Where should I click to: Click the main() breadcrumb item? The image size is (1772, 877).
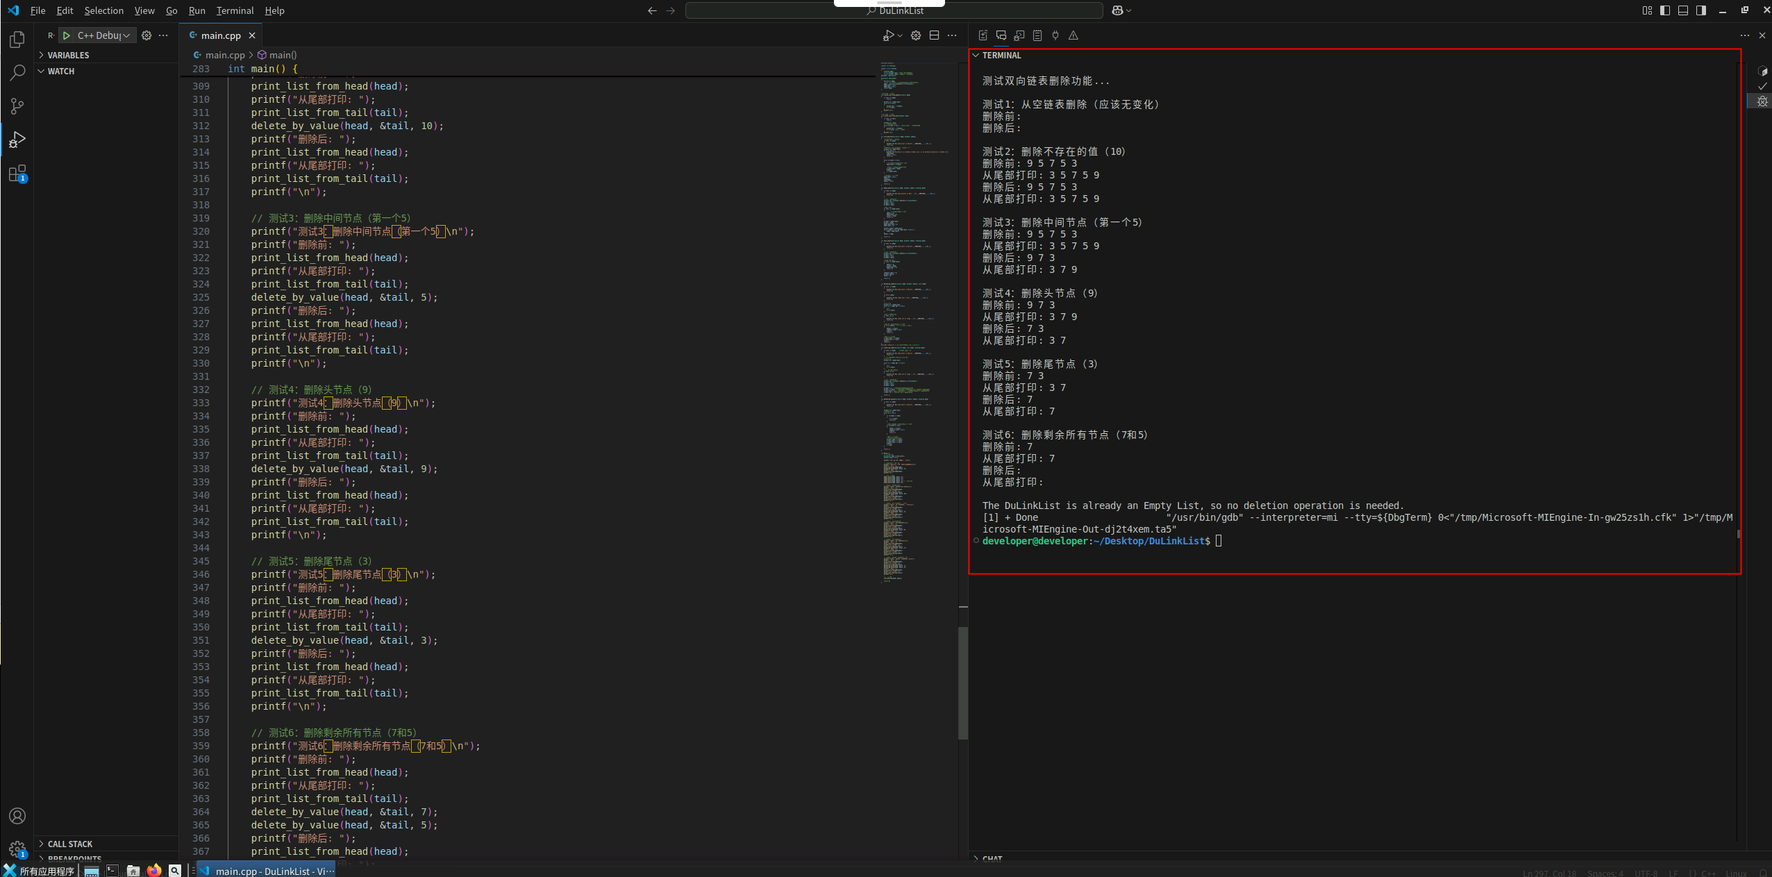tap(283, 55)
